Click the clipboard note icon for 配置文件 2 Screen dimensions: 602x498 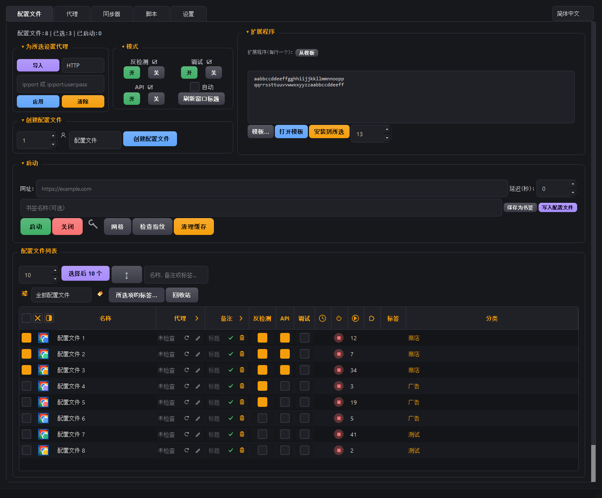point(242,354)
